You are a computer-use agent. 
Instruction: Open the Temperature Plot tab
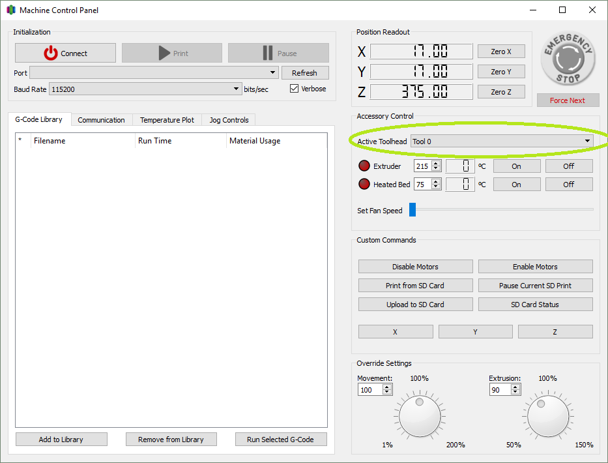(167, 120)
